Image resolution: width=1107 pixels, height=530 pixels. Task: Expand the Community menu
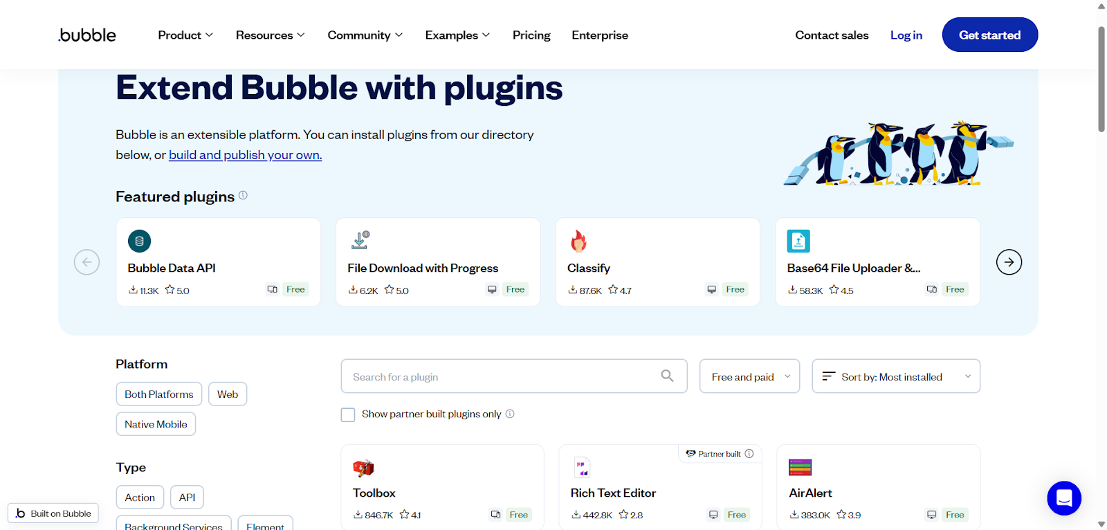(x=365, y=35)
